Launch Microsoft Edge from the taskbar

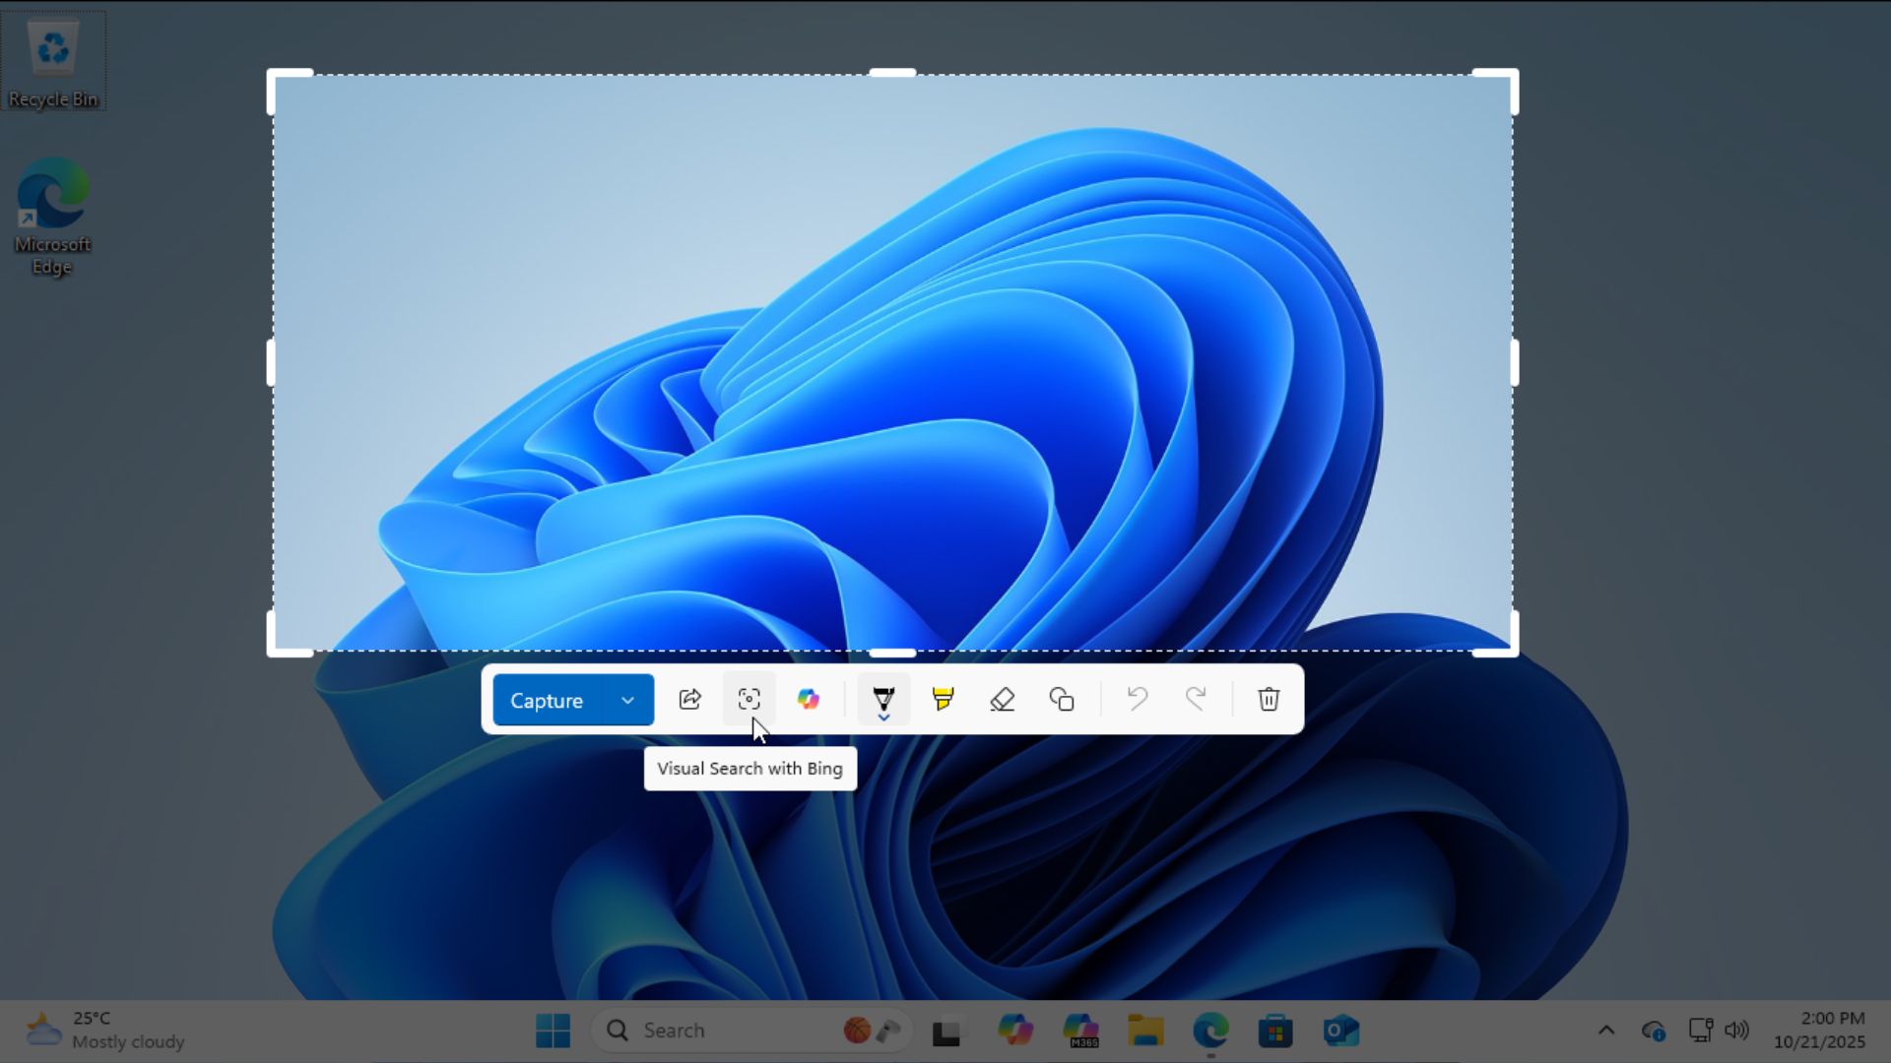click(1210, 1031)
